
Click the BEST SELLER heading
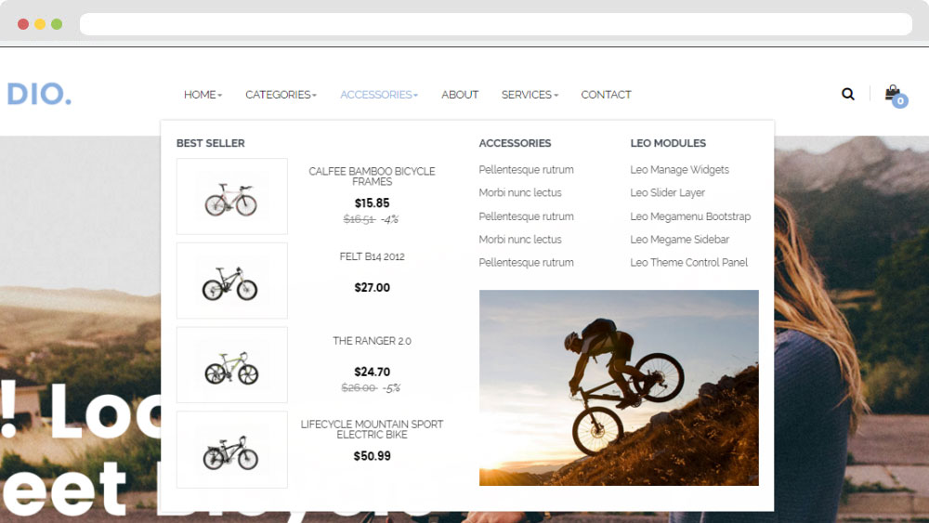pyautogui.click(x=210, y=143)
